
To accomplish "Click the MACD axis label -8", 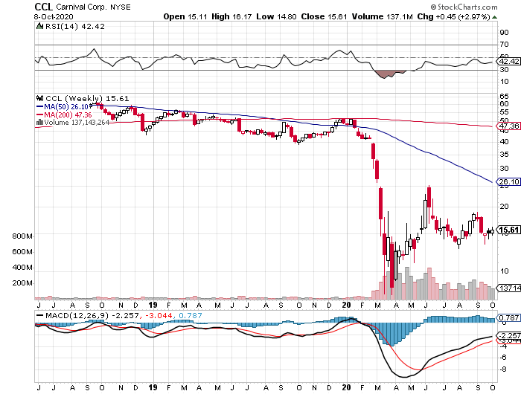I will tap(503, 369).
